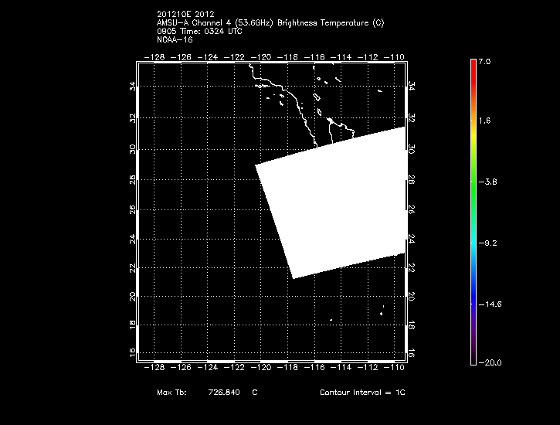Click the 34 latitude label on left axis

132,89
